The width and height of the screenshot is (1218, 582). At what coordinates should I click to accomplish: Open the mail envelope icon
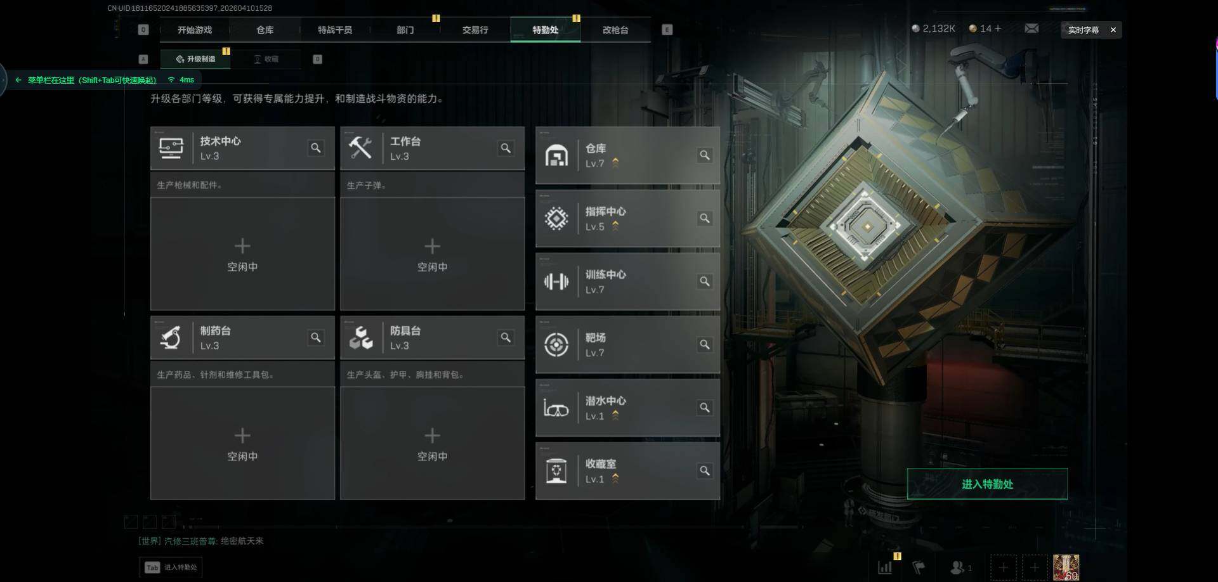[x=1031, y=29]
